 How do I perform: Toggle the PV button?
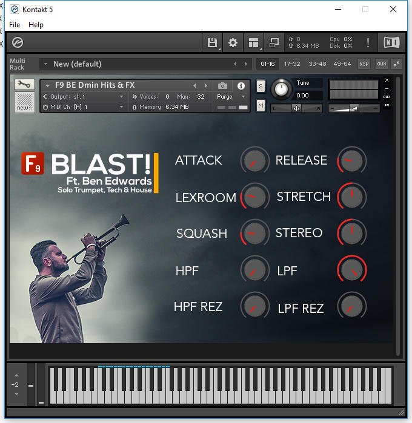387,105
